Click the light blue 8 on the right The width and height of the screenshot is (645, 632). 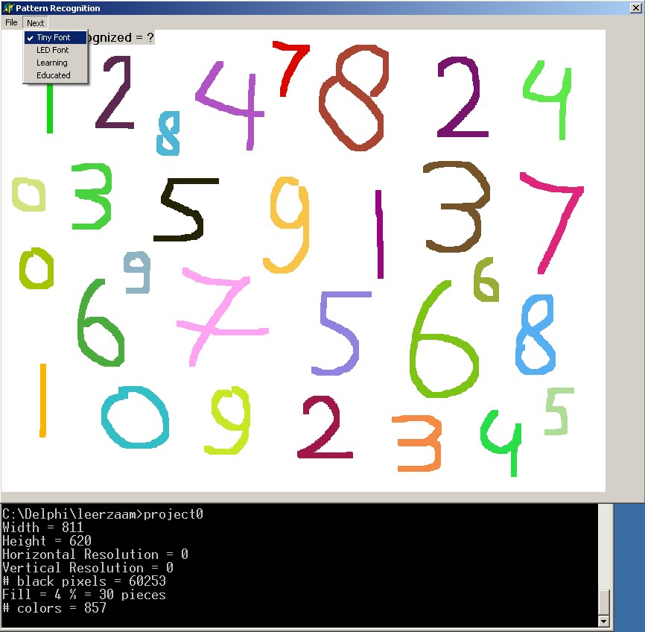coord(535,334)
